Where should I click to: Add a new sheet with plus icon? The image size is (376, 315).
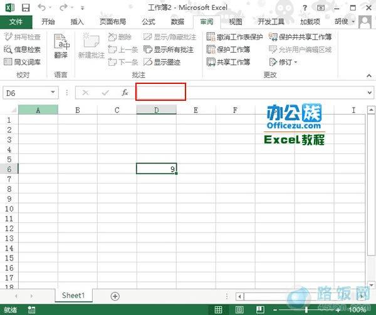115,296
